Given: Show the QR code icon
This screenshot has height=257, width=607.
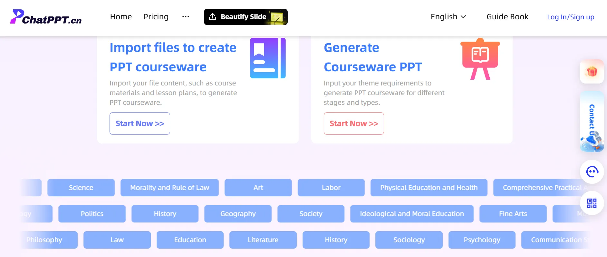Looking at the screenshot, I should 592,203.
